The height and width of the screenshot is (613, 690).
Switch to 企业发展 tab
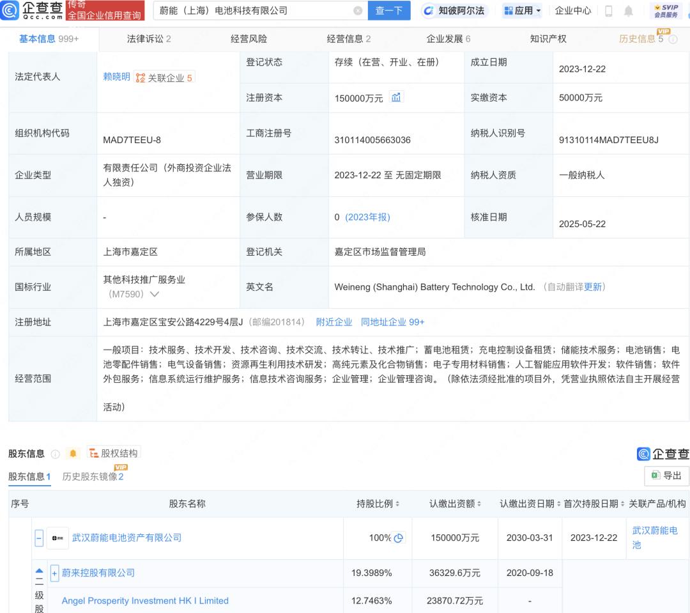tap(448, 39)
